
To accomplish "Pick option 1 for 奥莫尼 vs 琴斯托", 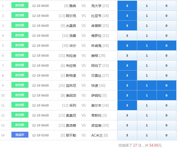I will pyautogui.click(x=147, y=115).
